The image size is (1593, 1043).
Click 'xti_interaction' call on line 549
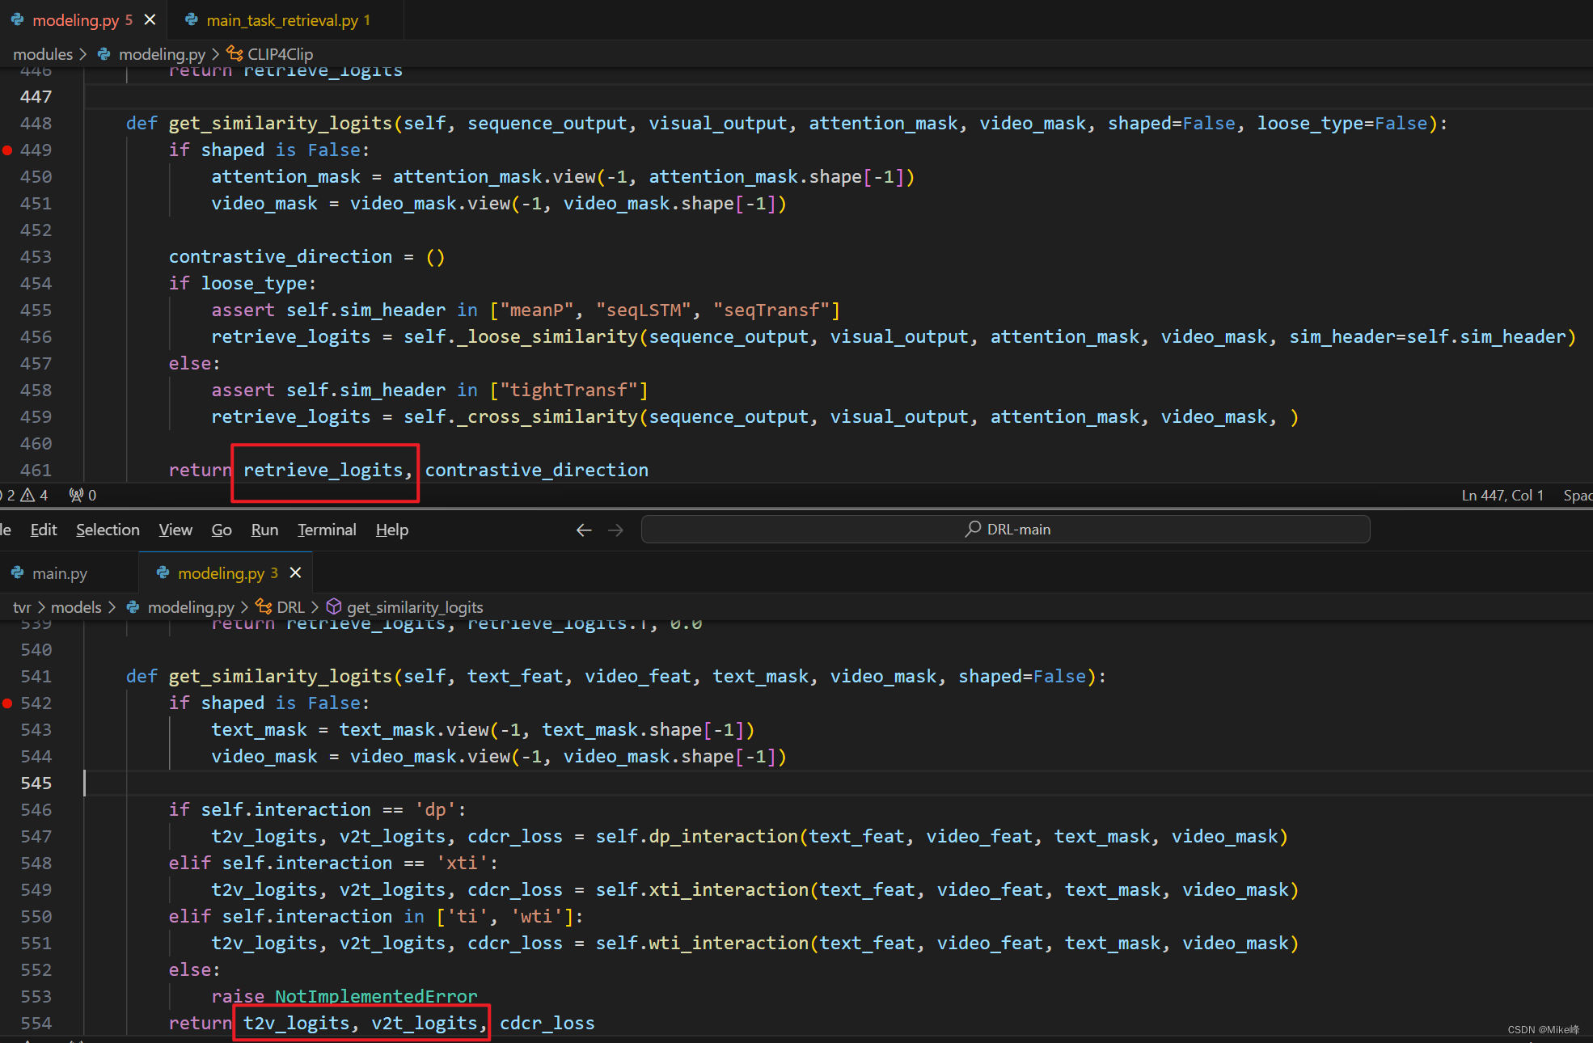pos(729,890)
